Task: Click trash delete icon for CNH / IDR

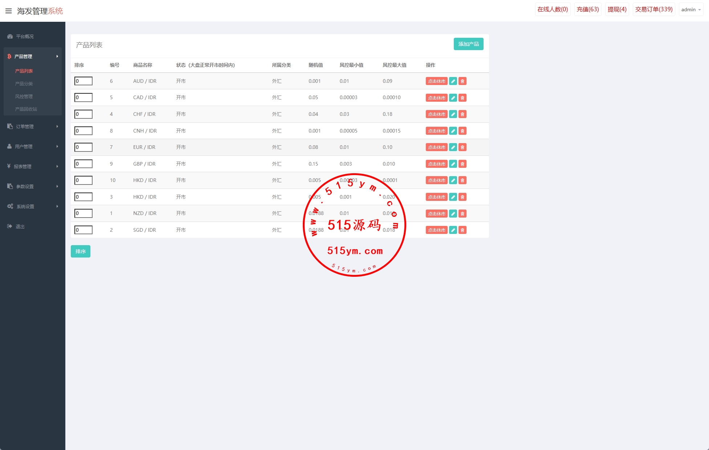Action: (x=462, y=131)
